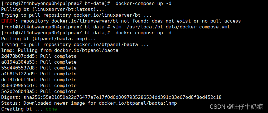Click layer ID a8194a304a53
Screen dimensions: 268x113
(x=18, y=62)
